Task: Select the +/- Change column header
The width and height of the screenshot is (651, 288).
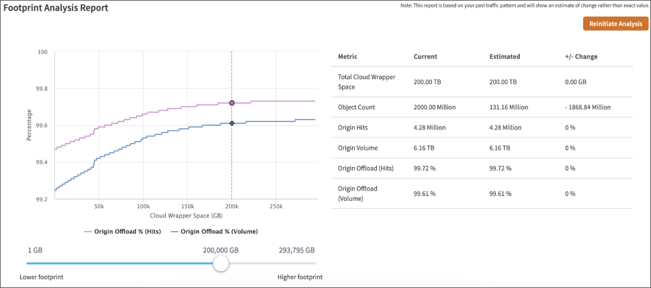Action: (581, 57)
